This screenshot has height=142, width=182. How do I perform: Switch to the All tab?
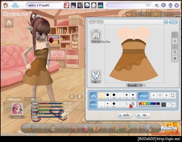pos(33,99)
